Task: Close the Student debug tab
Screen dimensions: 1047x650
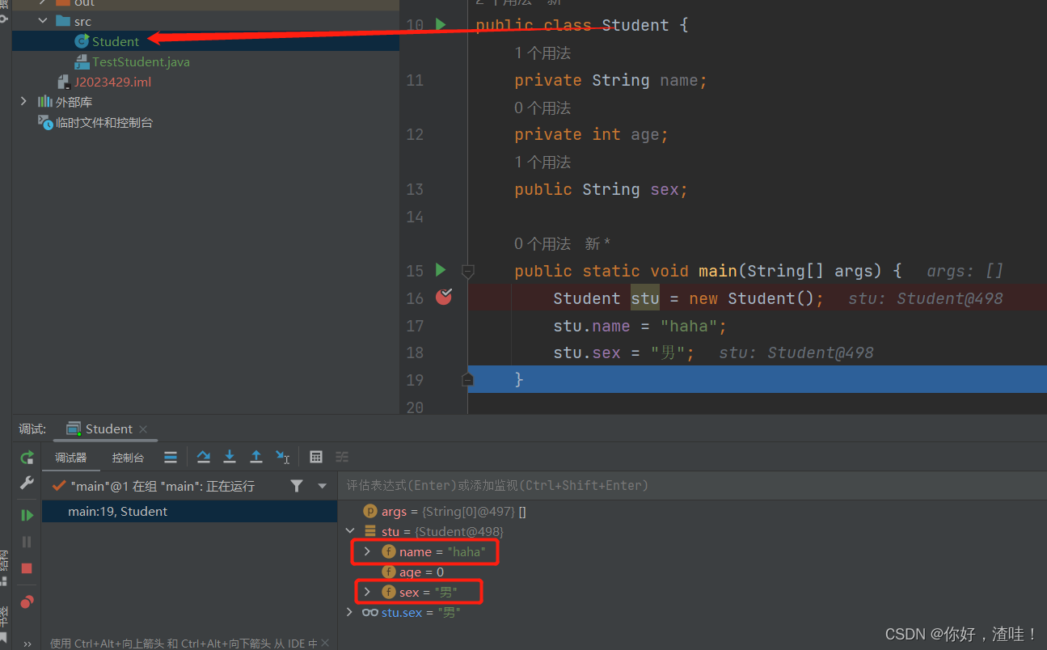Action: (x=143, y=429)
